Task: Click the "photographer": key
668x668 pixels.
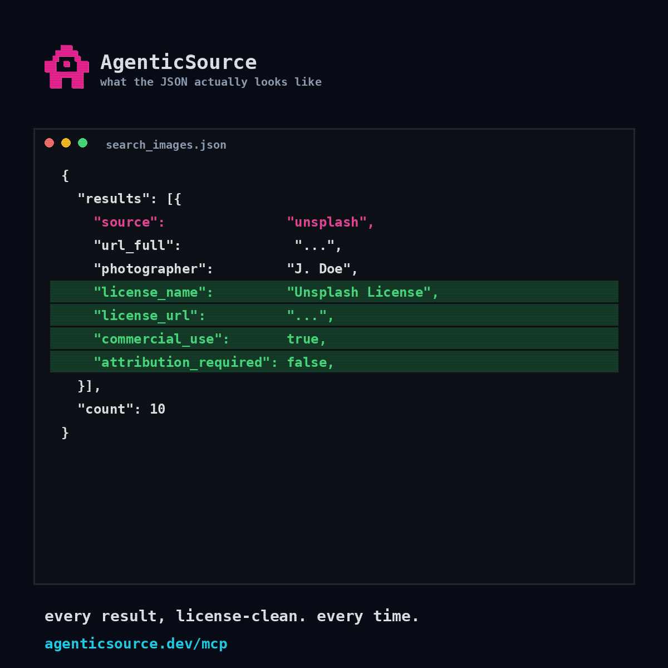Action: click(x=154, y=269)
